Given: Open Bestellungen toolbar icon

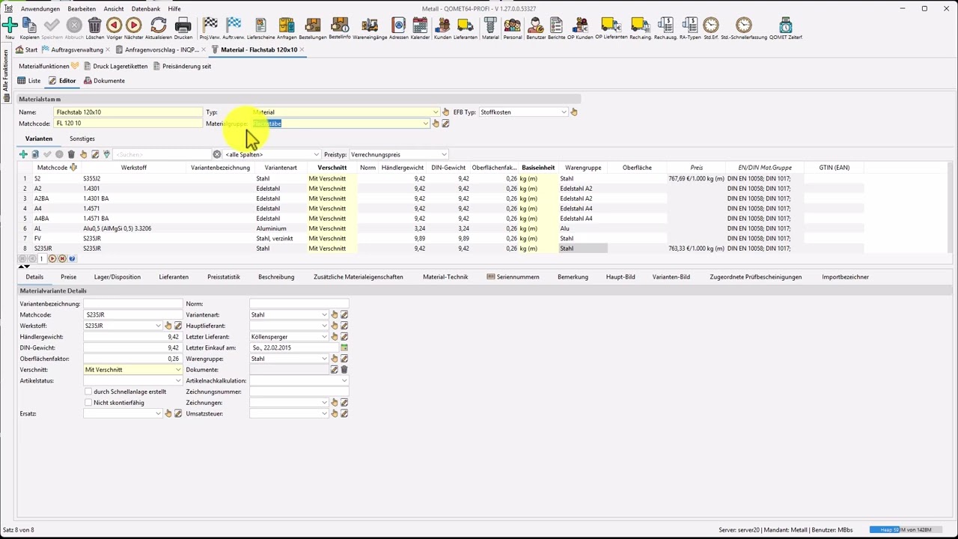Looking at the screenshot, I should coord(312,25).
